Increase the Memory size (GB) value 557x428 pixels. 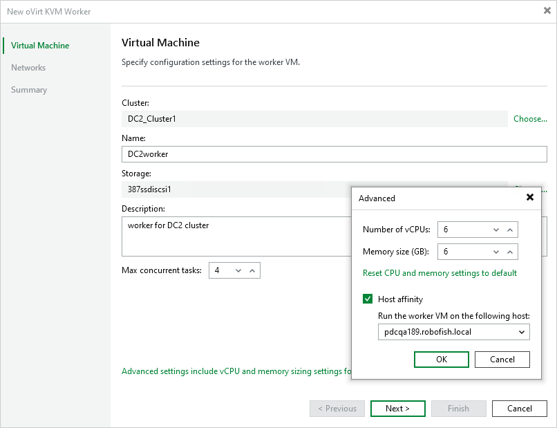(x=510, y=252)
